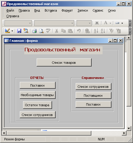Click the file search icon
The image size is (133, 143).
(x=26, y=31)
